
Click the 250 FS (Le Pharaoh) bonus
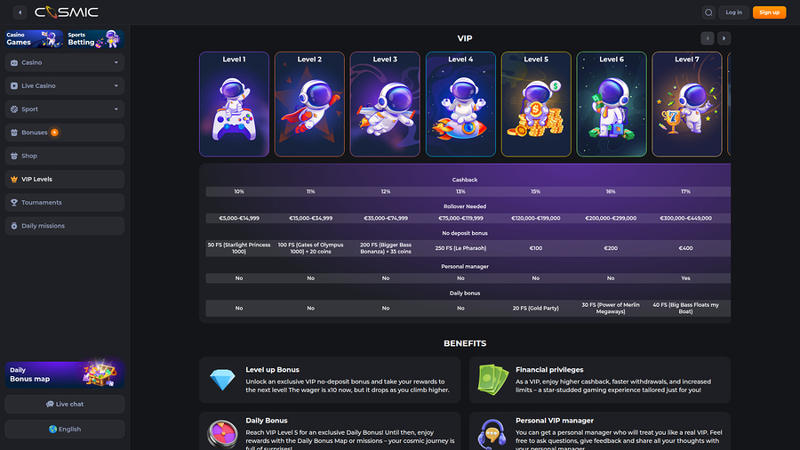pyautogui.click(x=460, y=248)
